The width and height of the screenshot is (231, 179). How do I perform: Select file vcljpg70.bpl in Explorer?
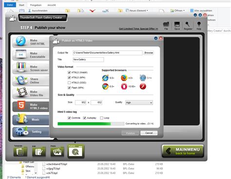coord(53,169)
